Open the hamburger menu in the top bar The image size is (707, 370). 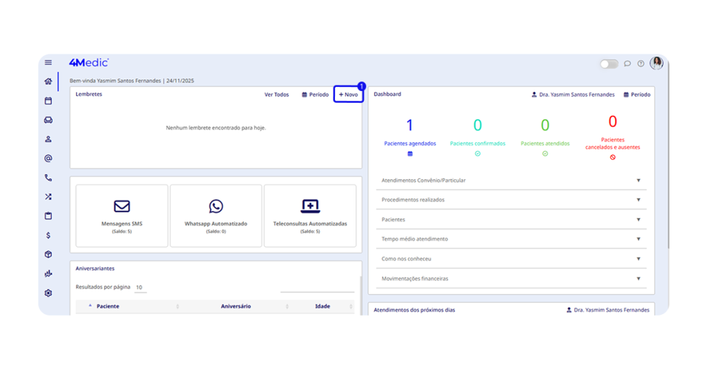point(48,63)
